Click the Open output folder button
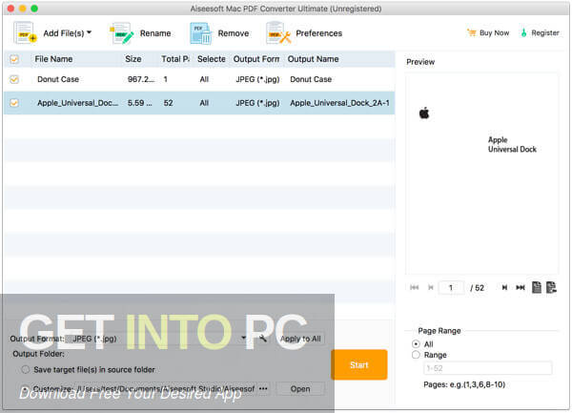Viewport: 572px width, 413px height. 300,389
